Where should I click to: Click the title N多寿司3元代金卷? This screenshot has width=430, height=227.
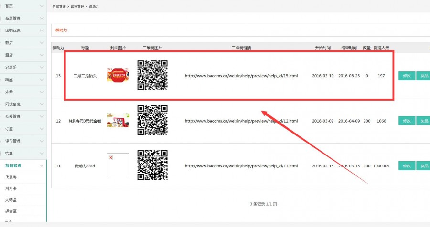[x=85, y=121]
